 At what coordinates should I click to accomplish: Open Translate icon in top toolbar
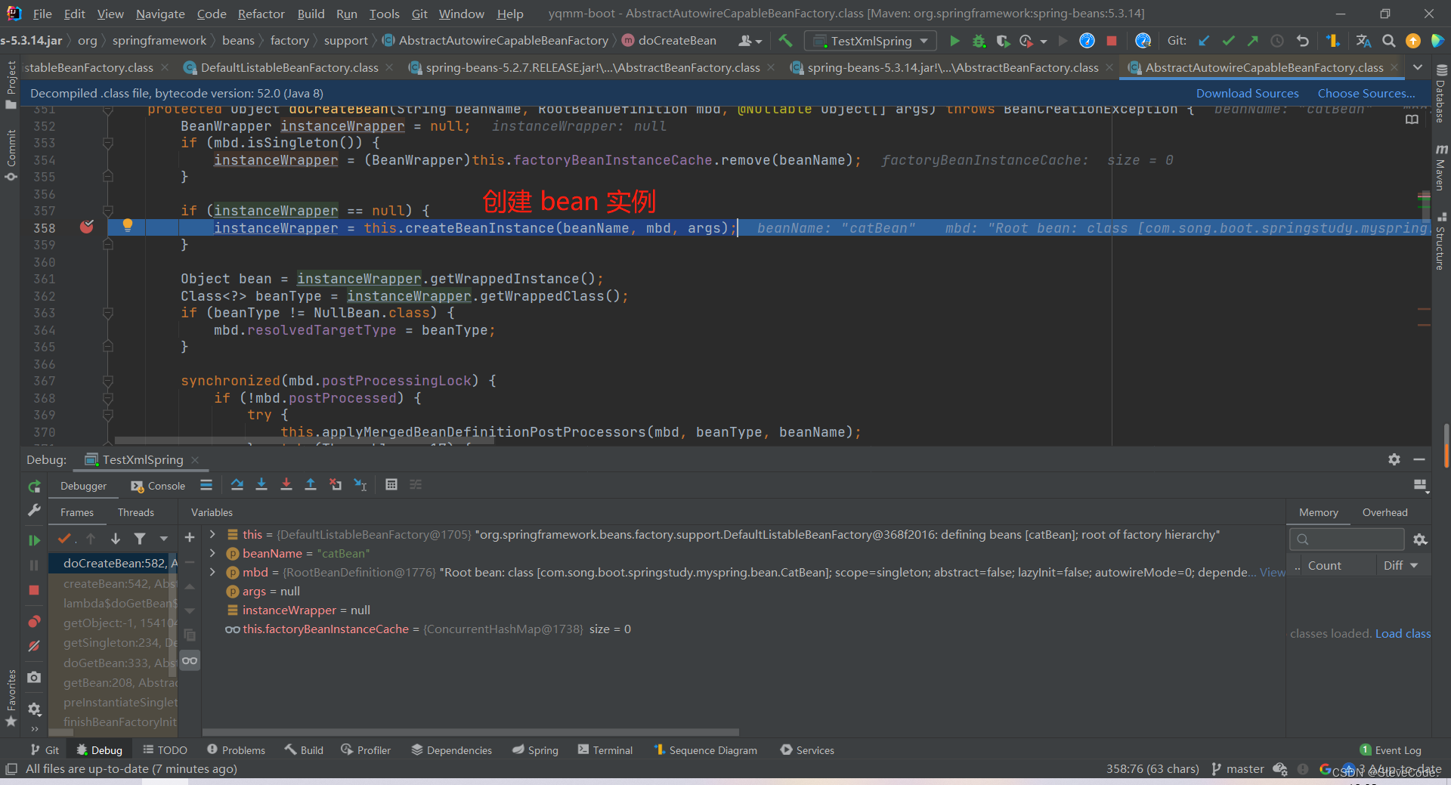coord(1363,41)
